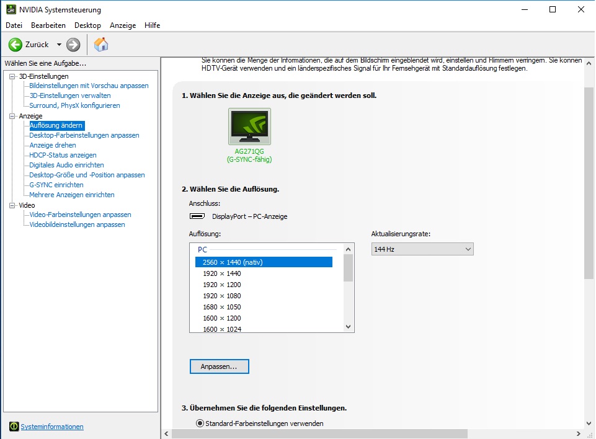Open Videobildeinstellungen anpassen
The width and height of the screenshot is (596, 439).
tap(77, 224)
